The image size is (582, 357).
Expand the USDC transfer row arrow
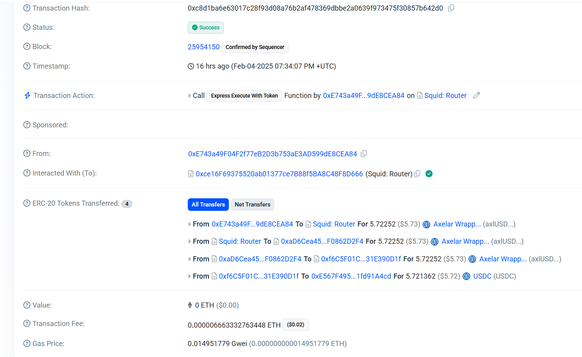pos(190,276)
